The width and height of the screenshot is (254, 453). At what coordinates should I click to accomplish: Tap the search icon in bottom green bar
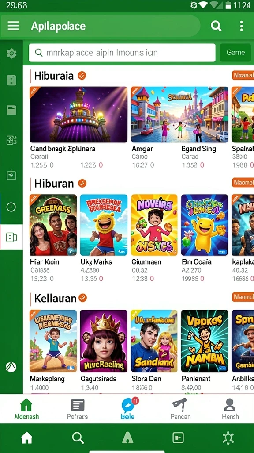78,438
